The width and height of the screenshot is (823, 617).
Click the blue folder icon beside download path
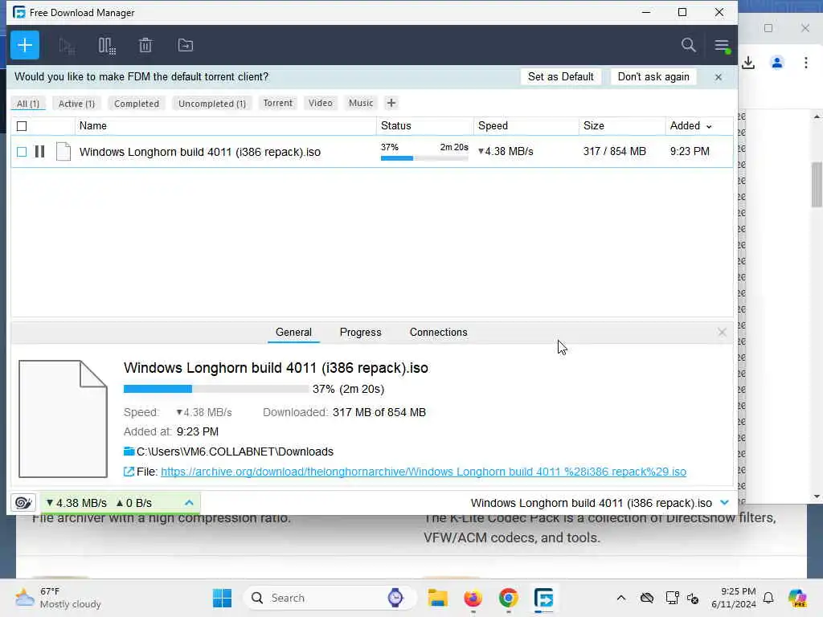pos(129,452)
